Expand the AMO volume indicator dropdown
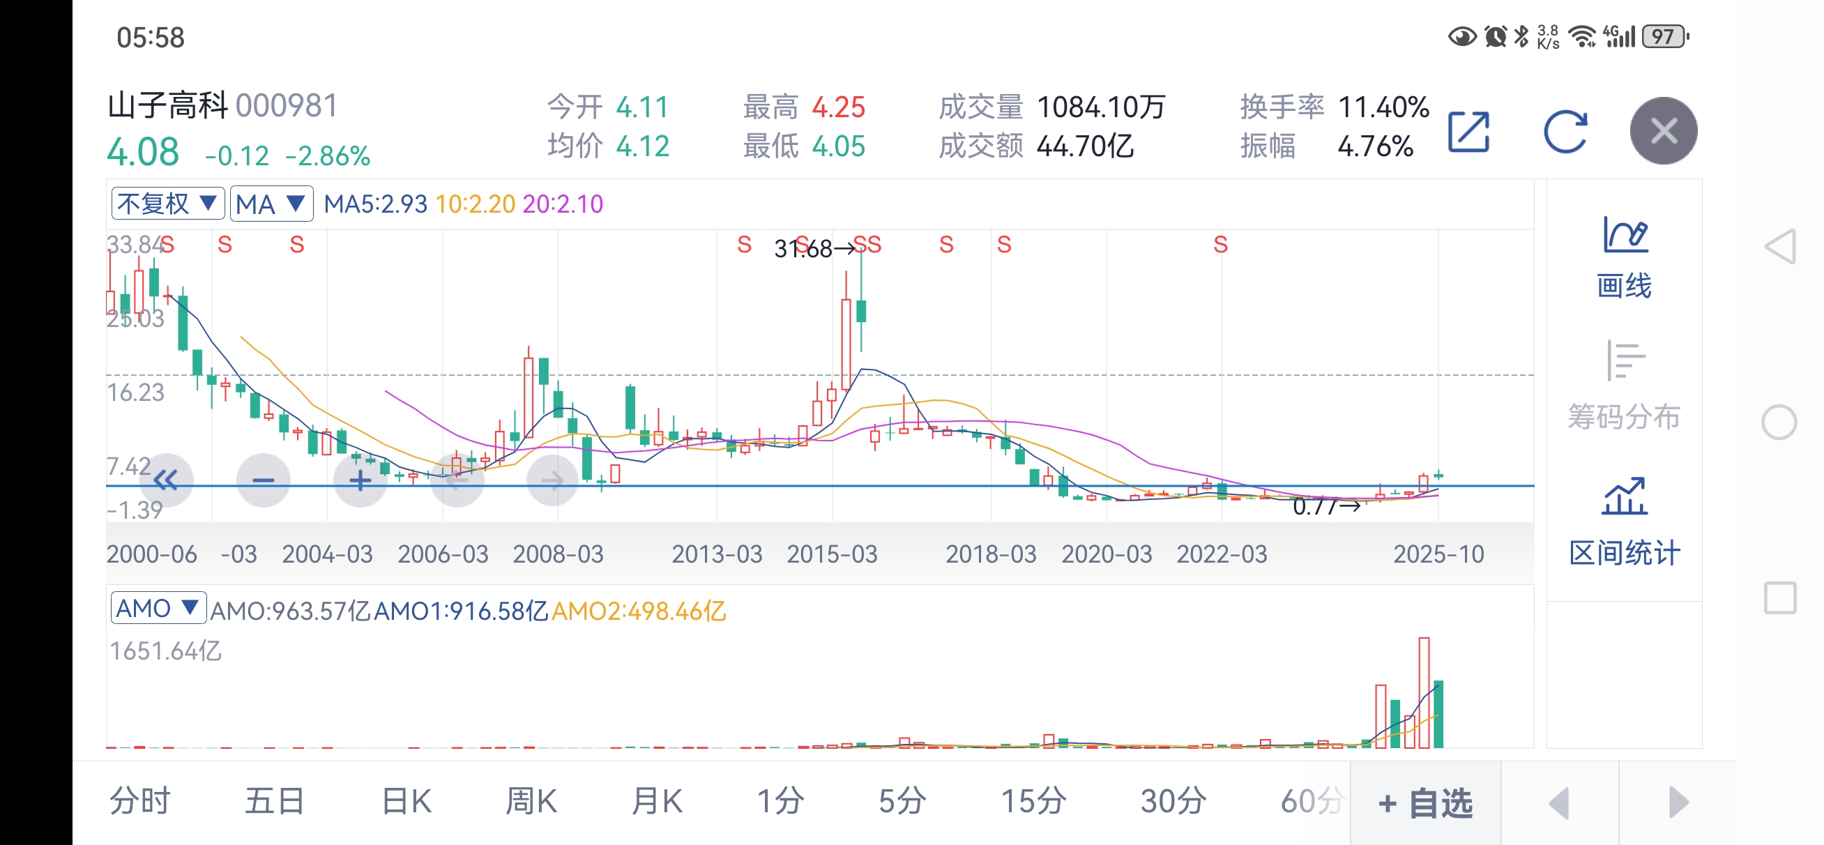The image size is (1824, 845). (x=158, y=609)
